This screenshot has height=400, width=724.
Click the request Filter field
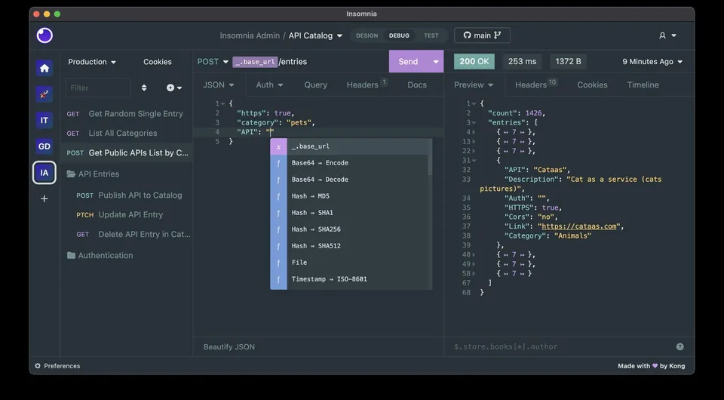[98, 88]
